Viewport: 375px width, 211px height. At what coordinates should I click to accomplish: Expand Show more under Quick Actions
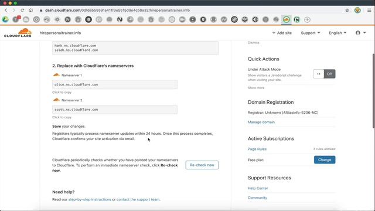coord(256,88)
